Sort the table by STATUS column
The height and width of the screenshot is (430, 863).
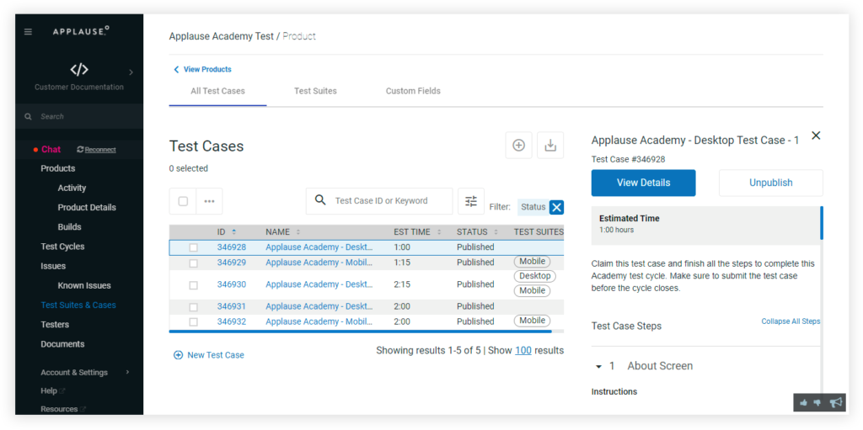[x=477, y=232]
